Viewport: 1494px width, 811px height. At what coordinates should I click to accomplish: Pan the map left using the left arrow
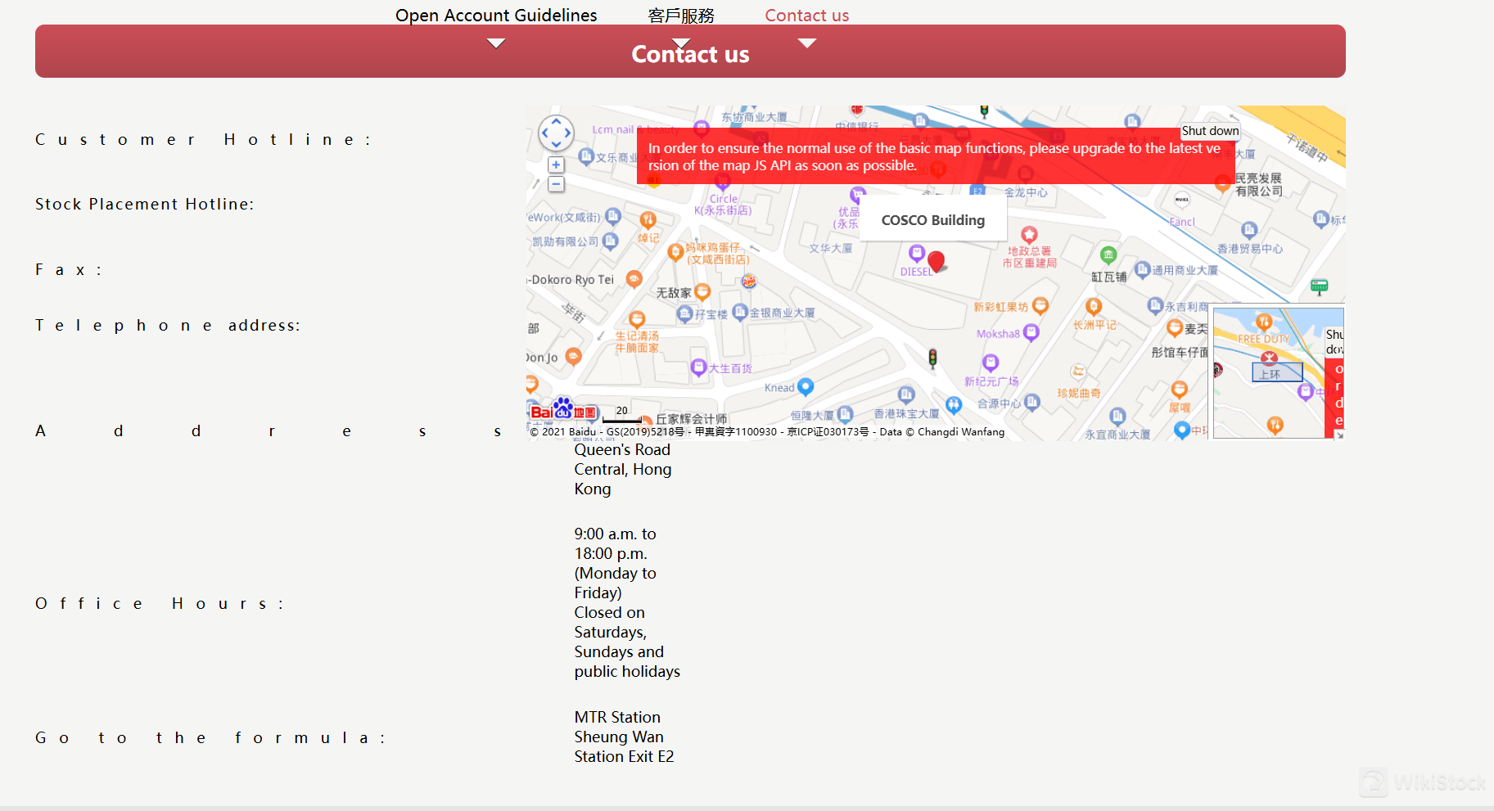[x=544, y=133]
